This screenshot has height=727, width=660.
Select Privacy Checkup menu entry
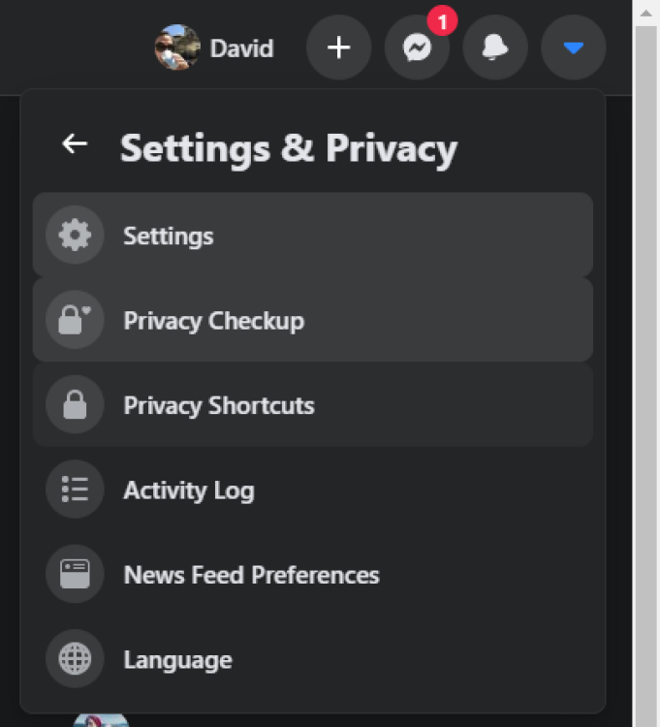pos(313,320)
